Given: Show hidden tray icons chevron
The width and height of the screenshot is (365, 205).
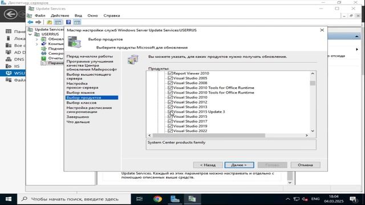Looking at the screenshot, I should click(x=288, y=199).
